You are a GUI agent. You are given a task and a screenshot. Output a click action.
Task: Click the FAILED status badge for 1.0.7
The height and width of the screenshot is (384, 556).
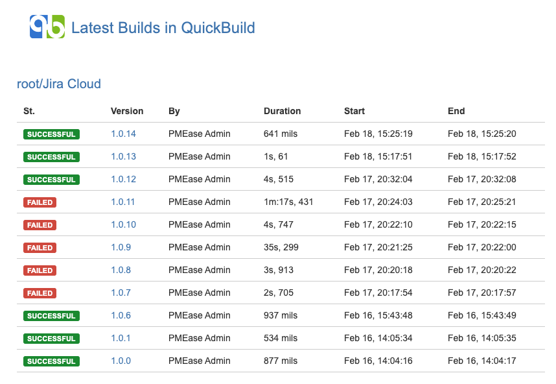click(40, 293)
